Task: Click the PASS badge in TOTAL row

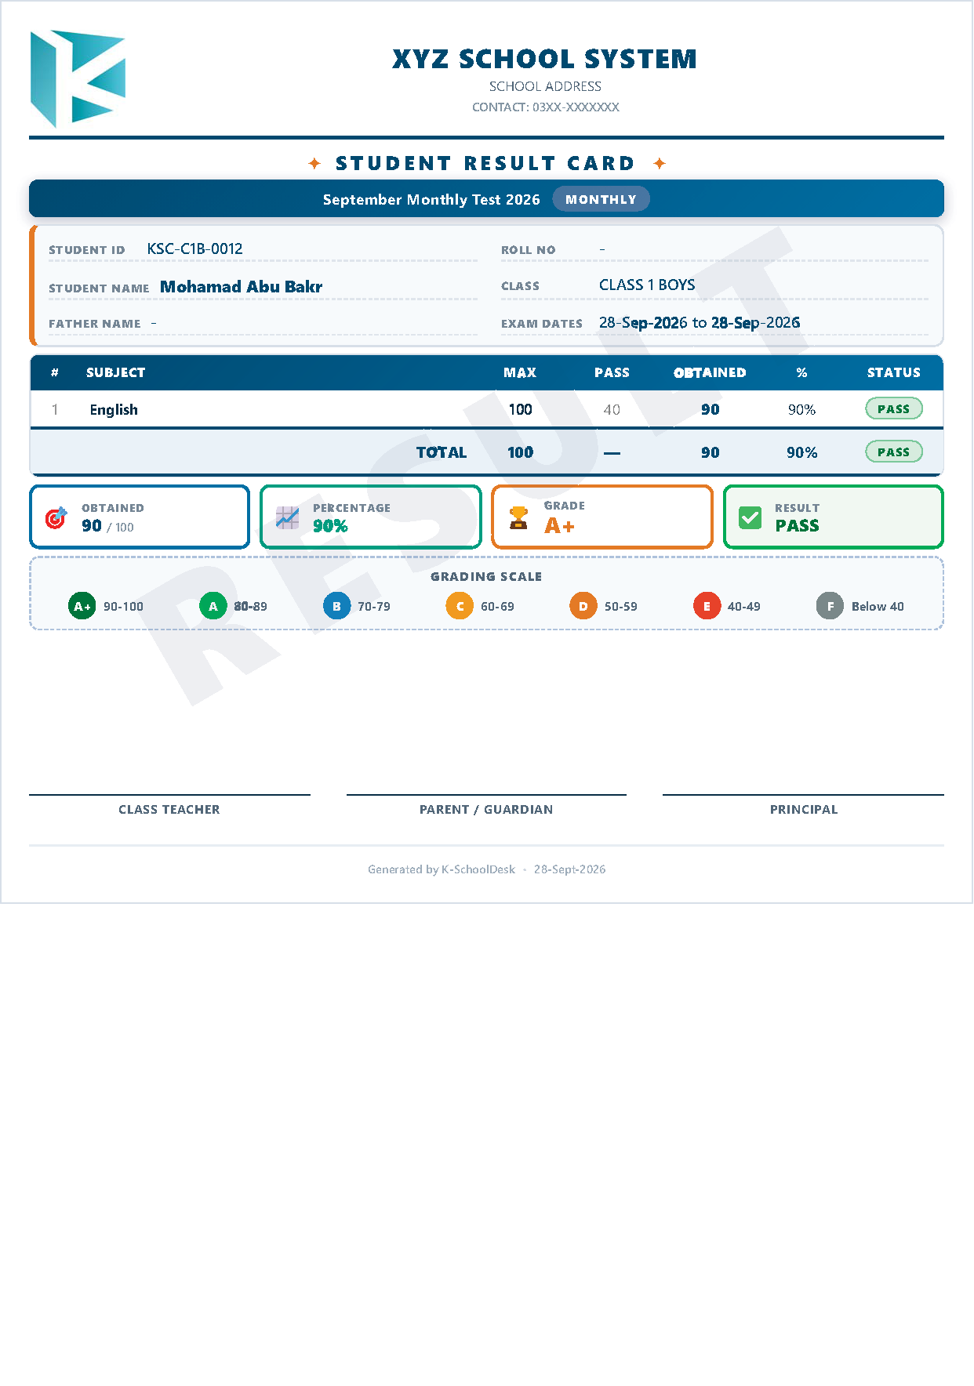Action: 893,452
